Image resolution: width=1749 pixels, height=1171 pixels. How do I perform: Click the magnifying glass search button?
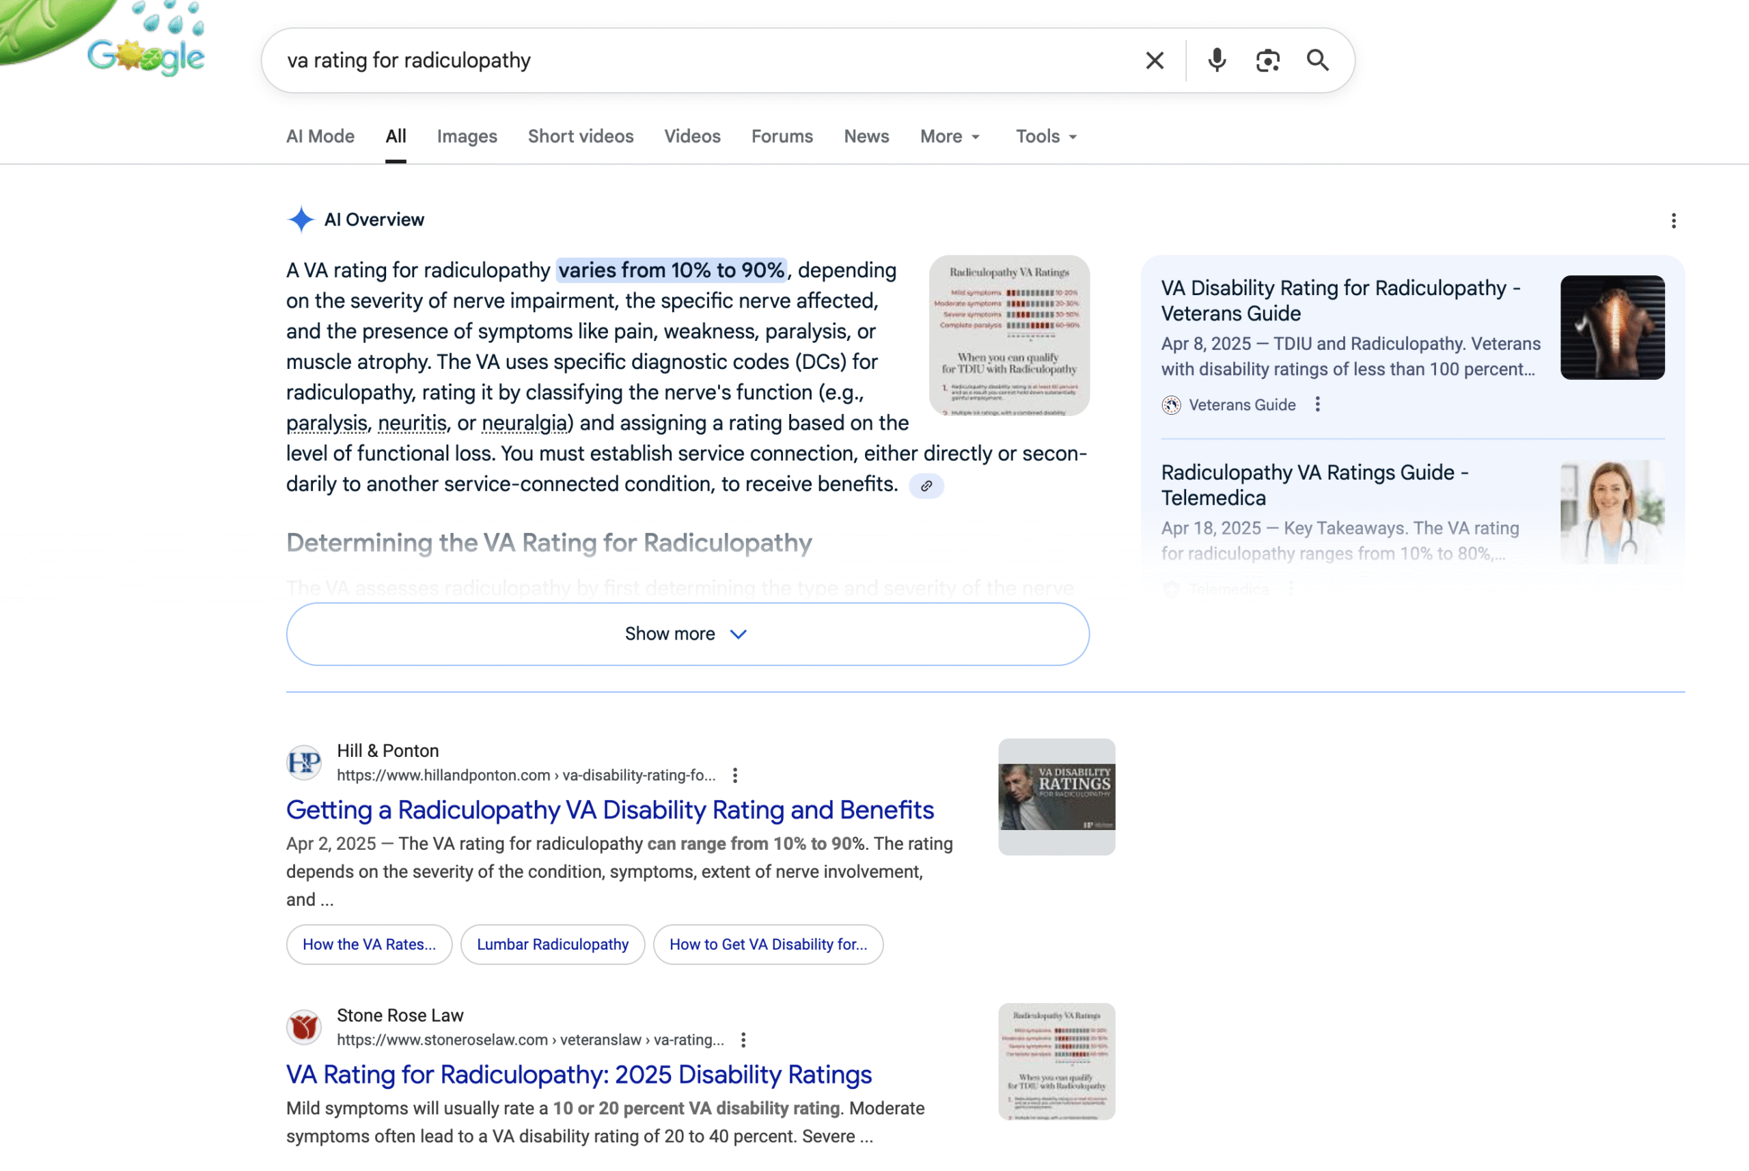click(x=1317, y=61)
